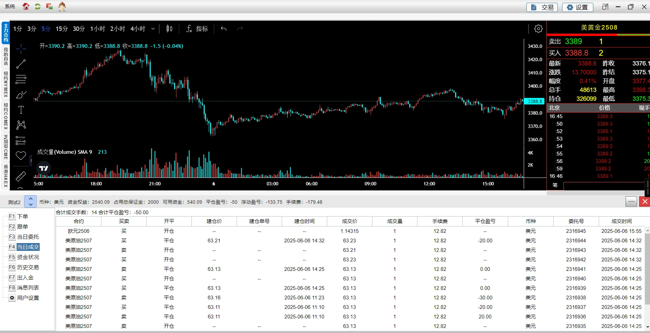The image size is (650, 333).
Task: Open 用户设置 in the tree
Action: 24,298
